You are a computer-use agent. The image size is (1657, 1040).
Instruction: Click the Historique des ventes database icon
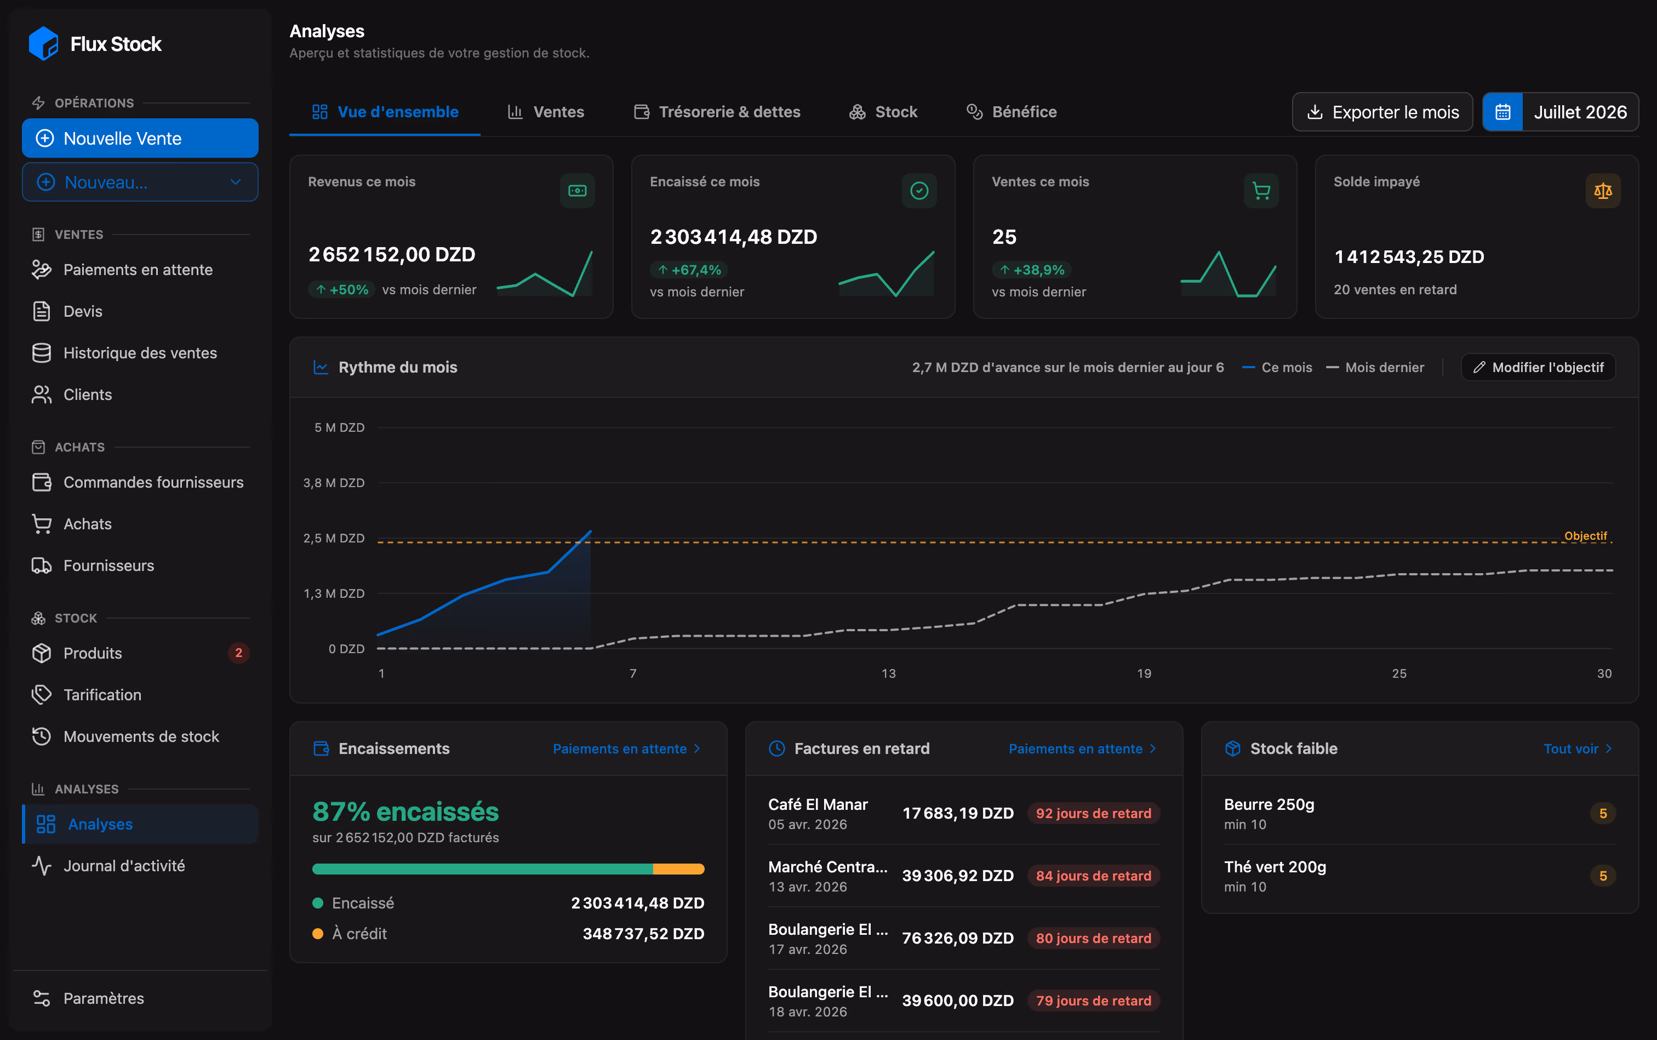pos(41,353)
